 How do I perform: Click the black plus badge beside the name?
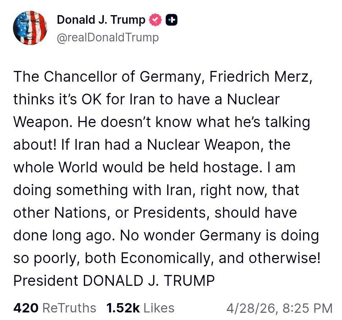(171, 20)
